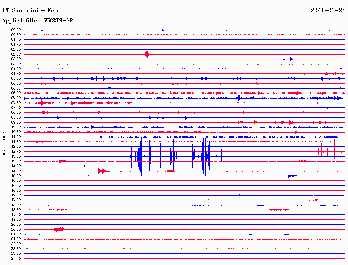The image size is (348, 265).
Task: Click the 17:30 time label
Action: 16,200
